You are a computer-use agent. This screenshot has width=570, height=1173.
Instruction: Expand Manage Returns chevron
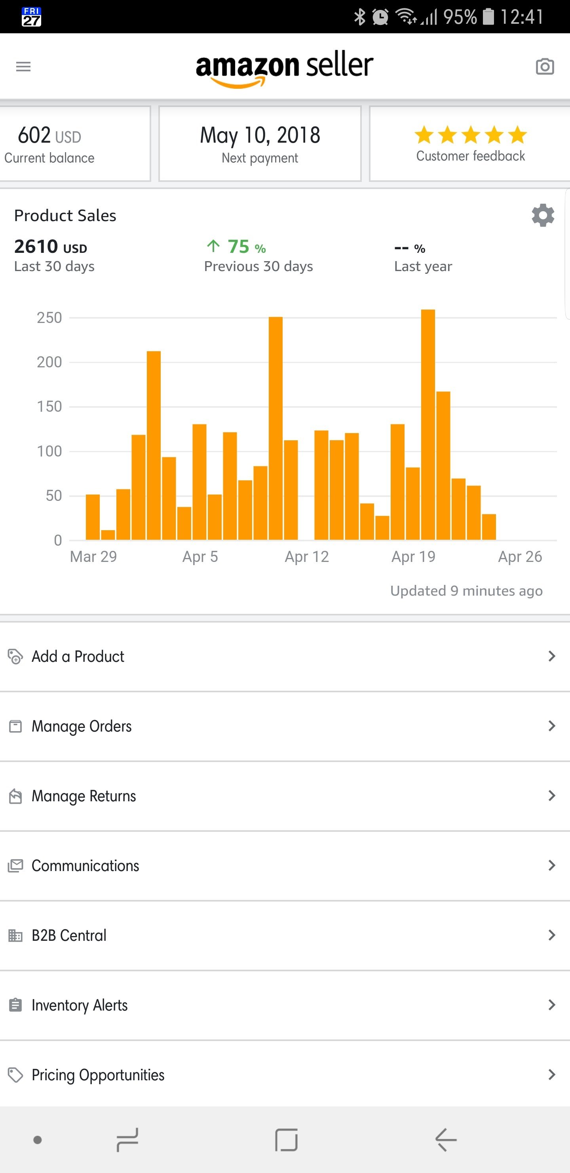[552, 795]
